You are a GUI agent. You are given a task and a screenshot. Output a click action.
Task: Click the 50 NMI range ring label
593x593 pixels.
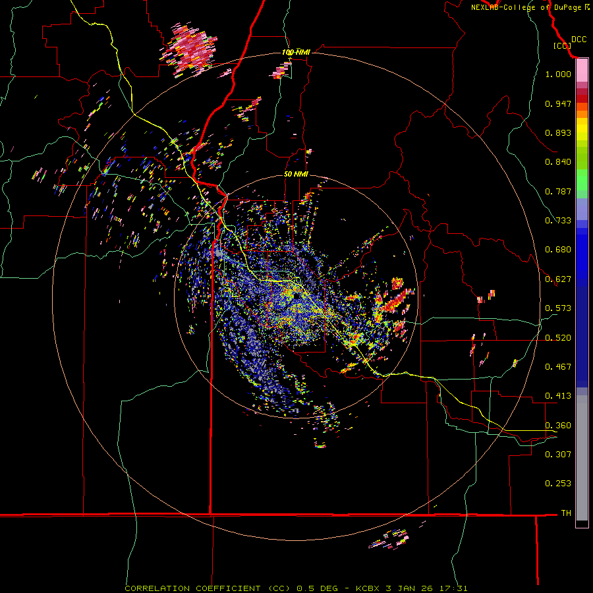pos(296,174)
